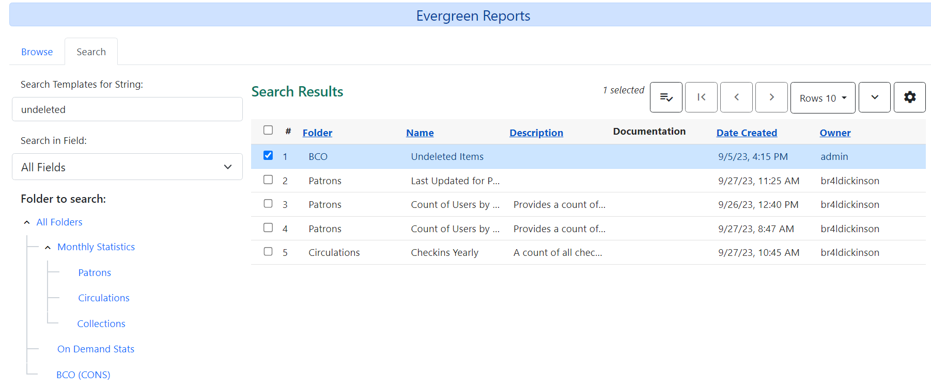931x390 pixels.
Task: Open the All Fields search dropdown
Action: tap(127, 167)
